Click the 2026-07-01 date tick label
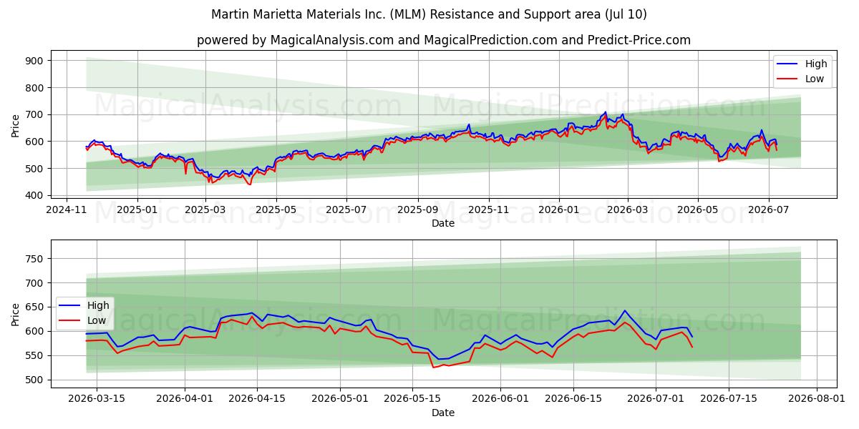The height and width of the screenshot is (429, 859). coord(655,399)
